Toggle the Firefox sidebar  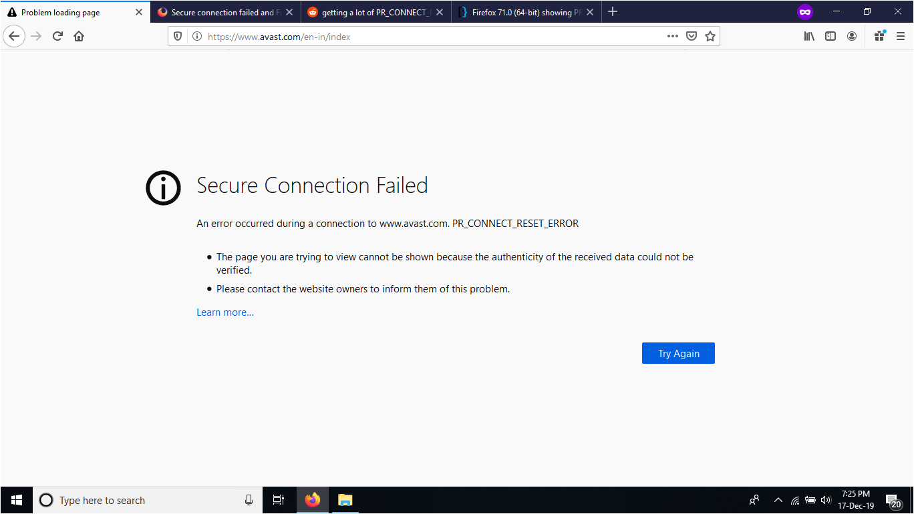pyautogui.click(x=830, y=36)
